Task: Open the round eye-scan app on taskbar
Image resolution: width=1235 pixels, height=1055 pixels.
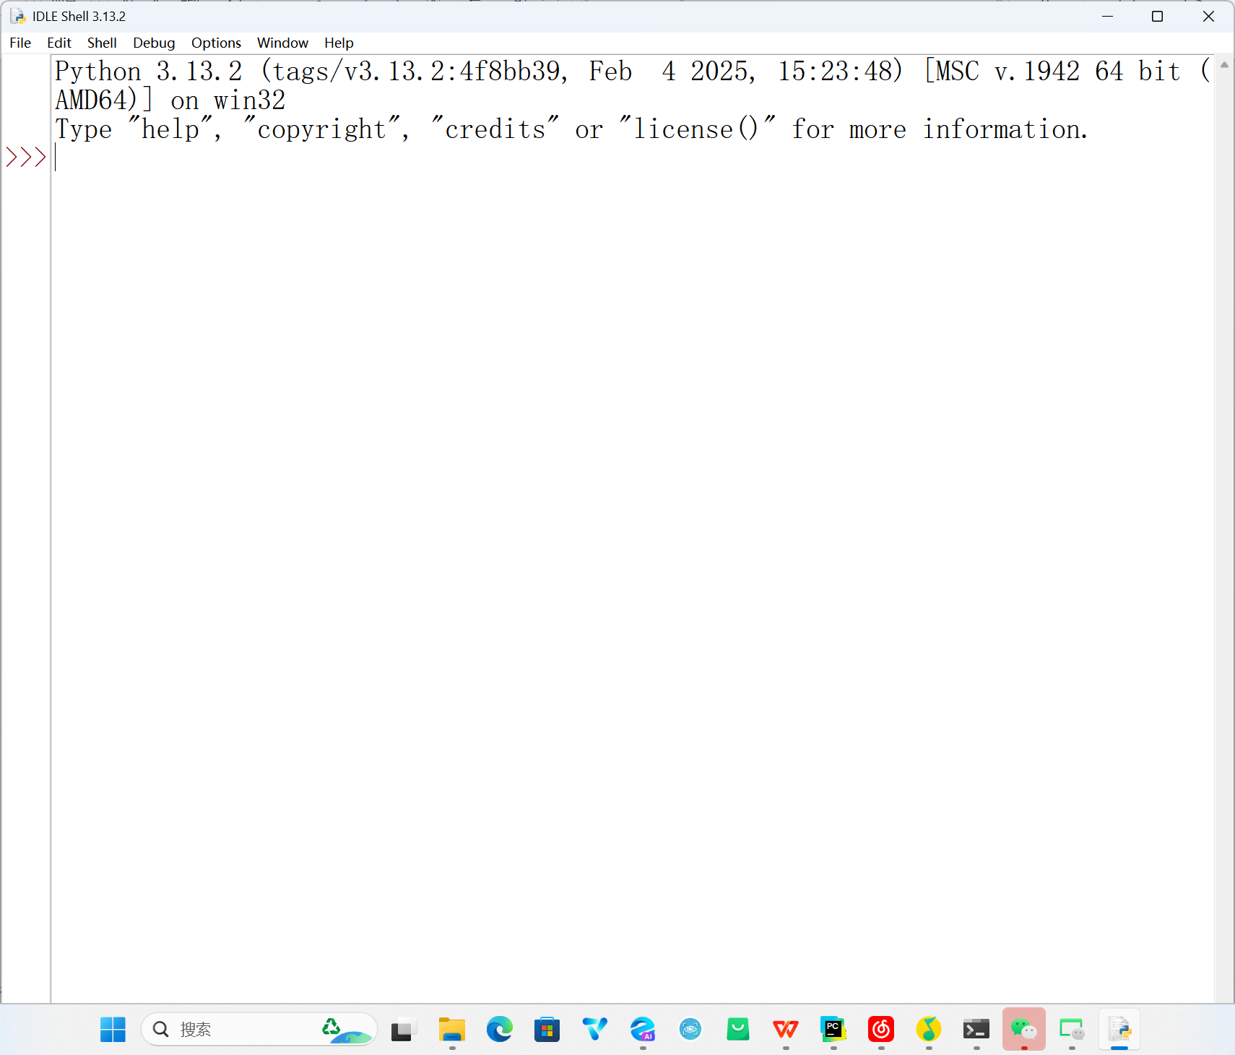Action: coord(690,1029)
